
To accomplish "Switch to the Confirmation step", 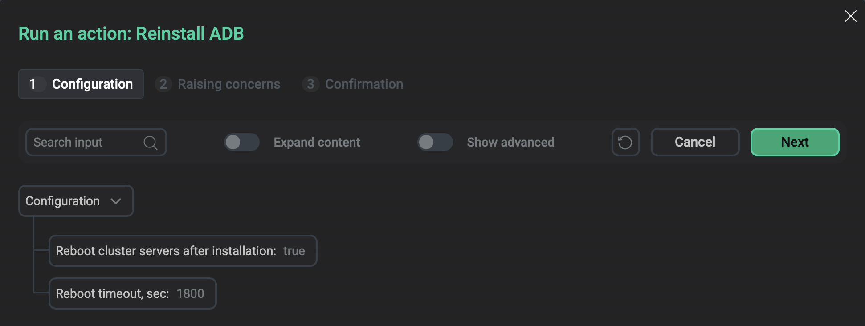I will [x=363, y=84].
